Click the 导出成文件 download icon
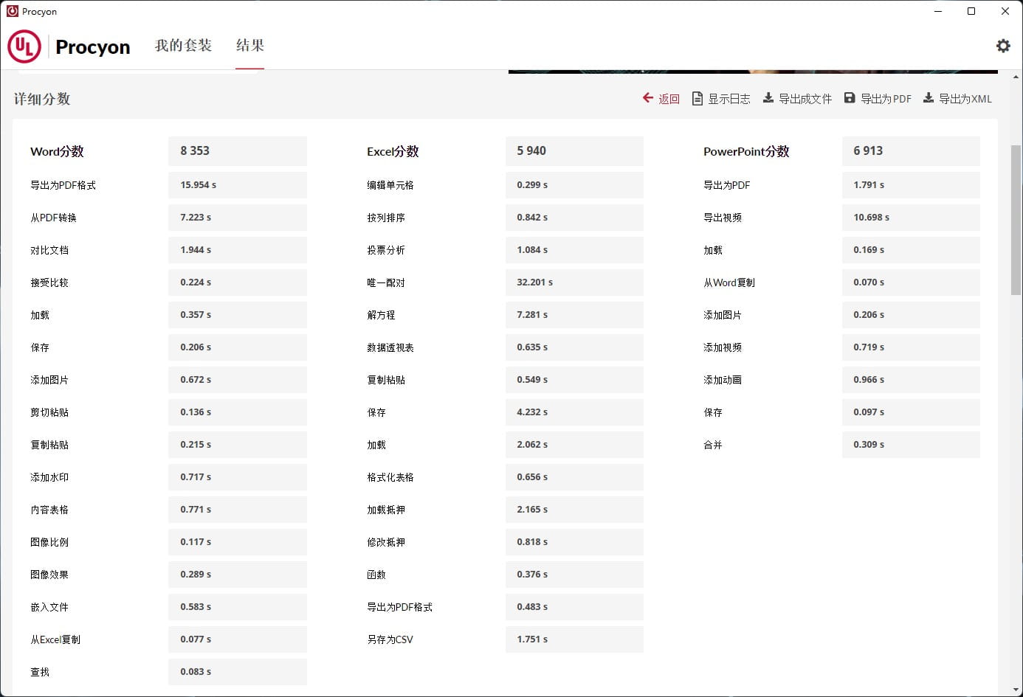This screenshot has height=697, width=1023. point(768,98)
